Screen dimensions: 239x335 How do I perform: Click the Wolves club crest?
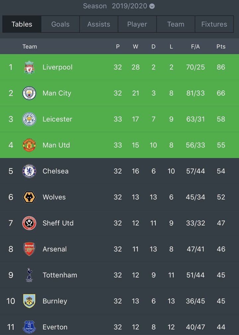pyautogui.click(x=29, y=197)
